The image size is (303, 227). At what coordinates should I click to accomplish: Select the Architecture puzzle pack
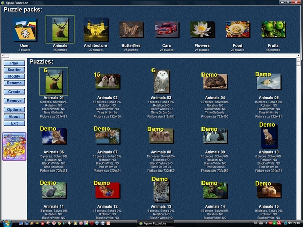(95, 31)
